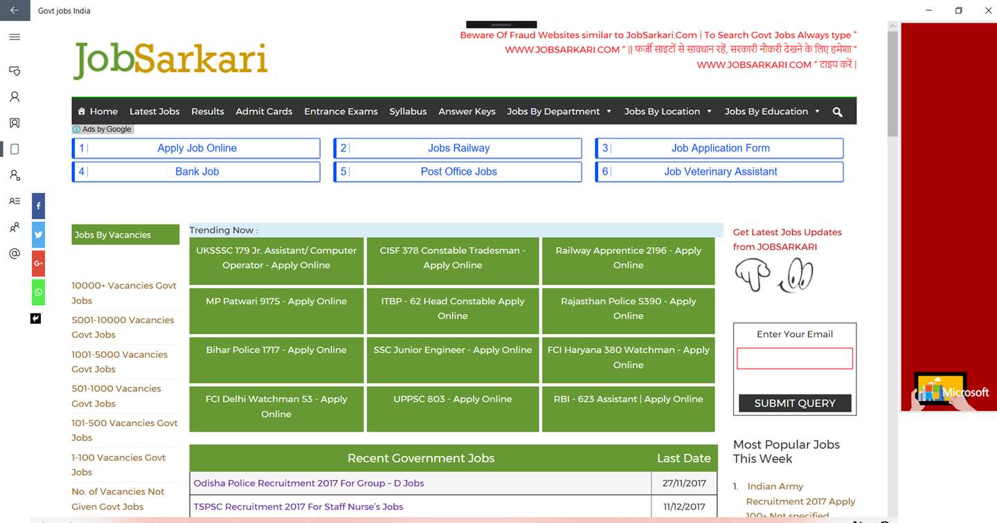Go to Home in the navigation bar
Viewport: 997px width, 523px height.
[x=98, y=111]
